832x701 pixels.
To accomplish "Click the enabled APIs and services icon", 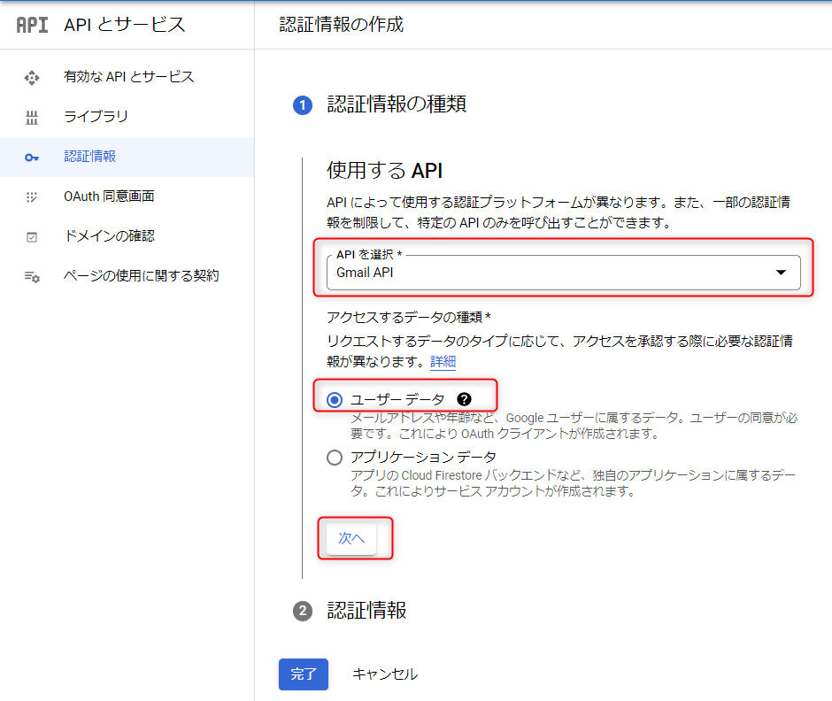I will (x=32, y=78).
